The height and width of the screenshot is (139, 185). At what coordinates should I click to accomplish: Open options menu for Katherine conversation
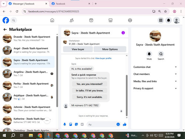(x=47, y=120)
